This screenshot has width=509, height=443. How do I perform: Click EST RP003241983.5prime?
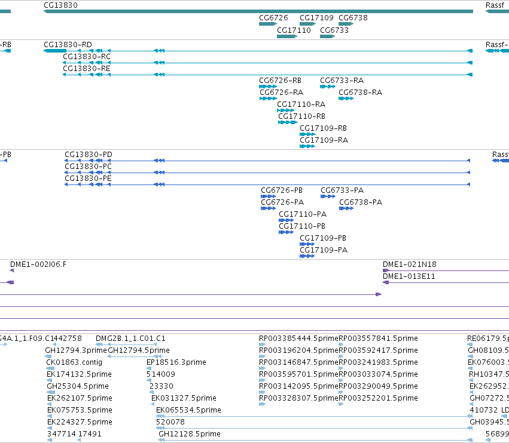click(x=341, y=368)
